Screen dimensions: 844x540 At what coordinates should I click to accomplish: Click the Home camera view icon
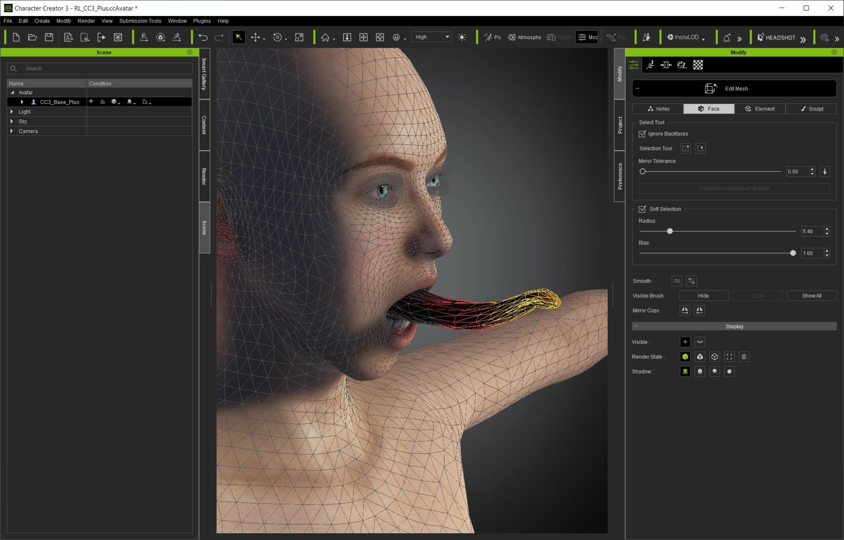tap(325, 37)
